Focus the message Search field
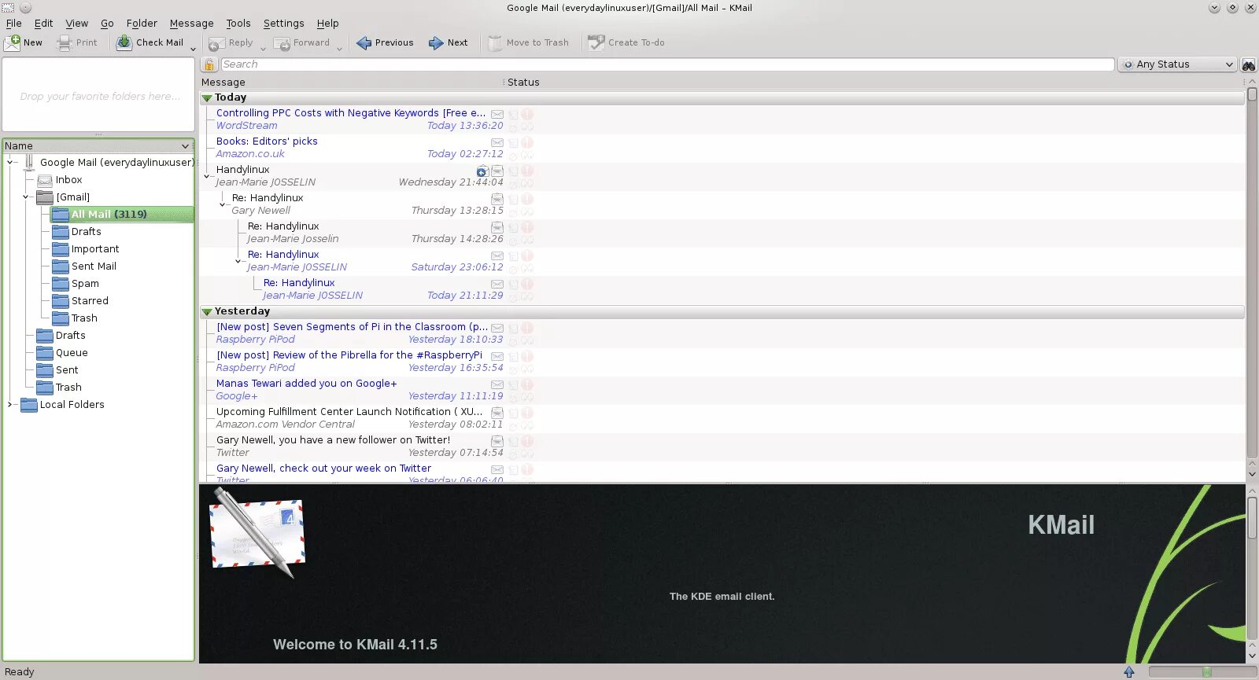Image resolution: width=1259 pixels, height=680 pixels. [x=667, y=64]
